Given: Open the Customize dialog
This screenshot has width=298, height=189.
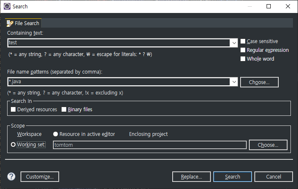Looking at the screenshot, I should point(40,177).
